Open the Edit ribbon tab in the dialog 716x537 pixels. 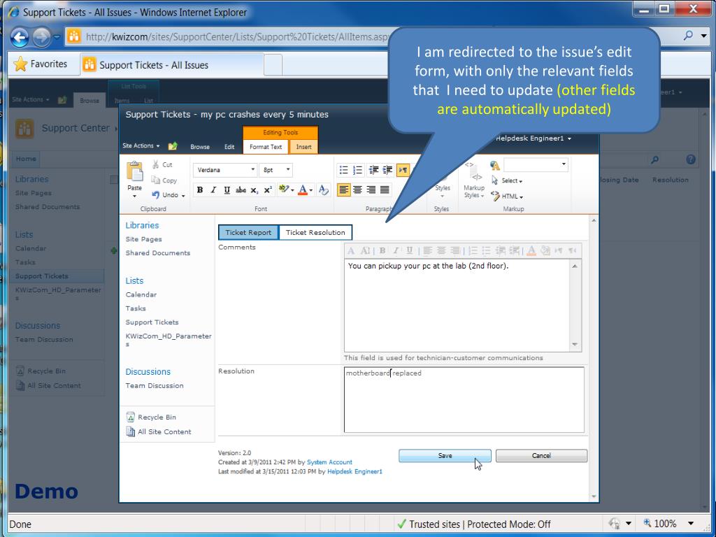coord(229,147)
